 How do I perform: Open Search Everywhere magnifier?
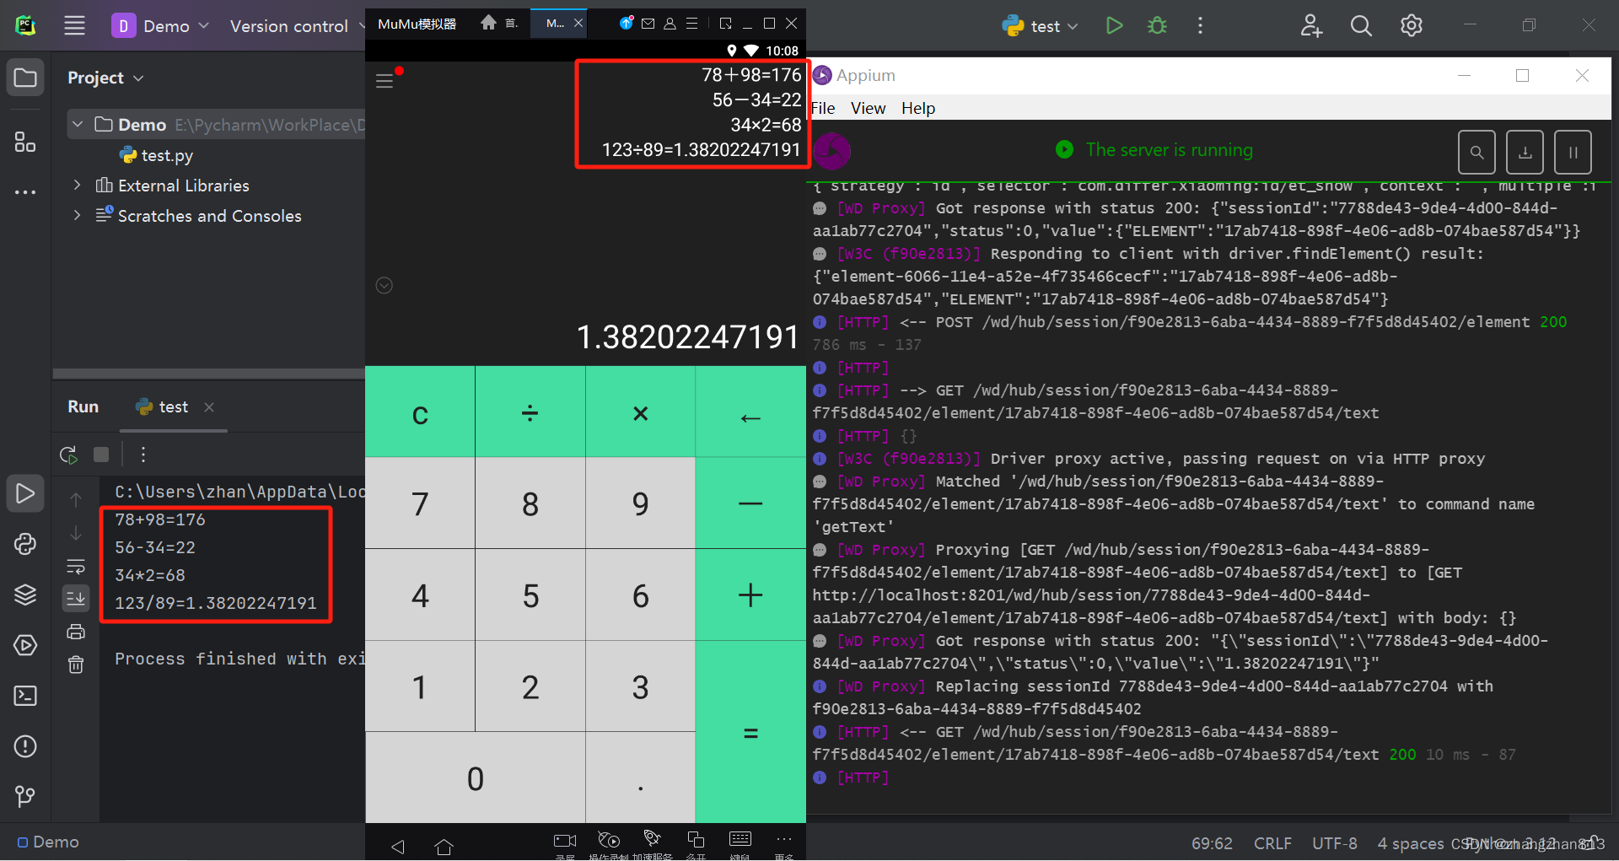click(1361, 25)
